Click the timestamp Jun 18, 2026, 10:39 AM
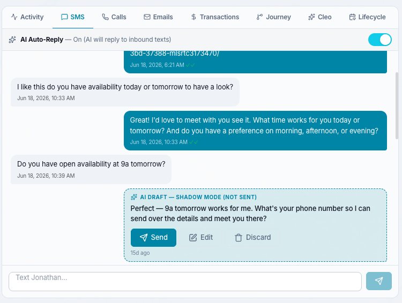Image resolution: width=402 pixels, height=303 pixels. [x=46, y=176]
